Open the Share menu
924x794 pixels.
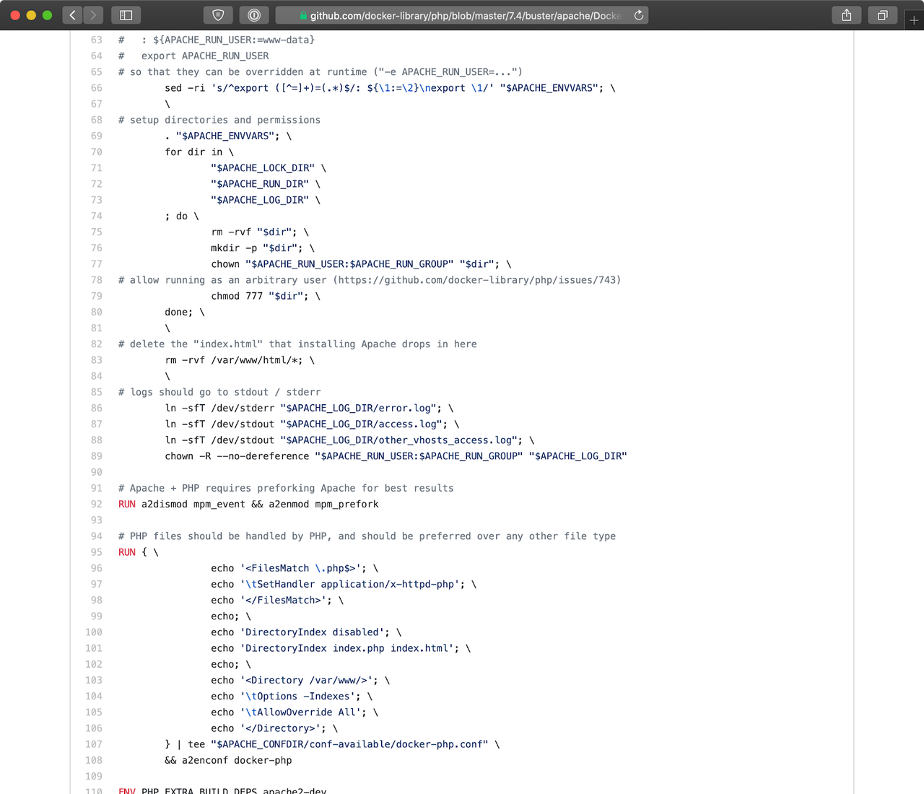(x=847, y=15)
